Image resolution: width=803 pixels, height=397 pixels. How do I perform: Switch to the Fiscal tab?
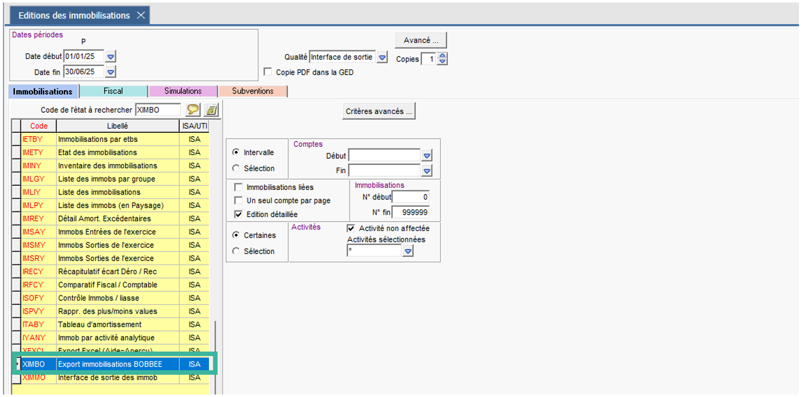[113, 91]
